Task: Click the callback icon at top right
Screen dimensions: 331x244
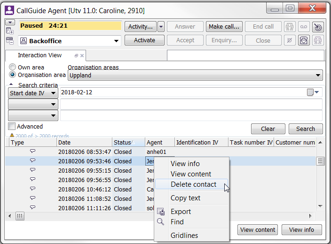Action: (x=318, y=27)
